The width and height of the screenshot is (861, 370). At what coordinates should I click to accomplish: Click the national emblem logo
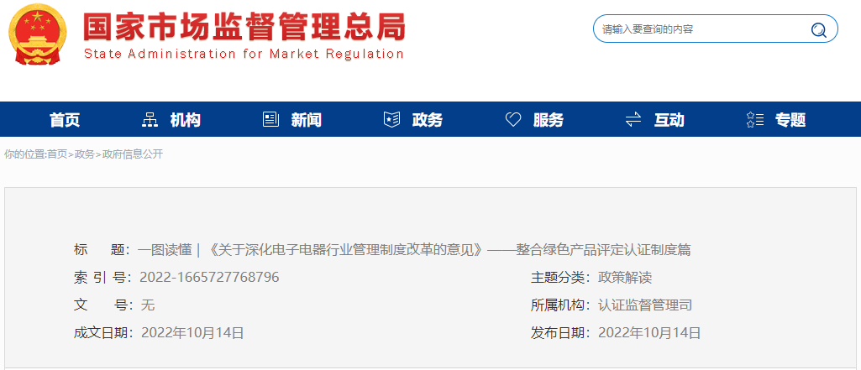[38, 34]
